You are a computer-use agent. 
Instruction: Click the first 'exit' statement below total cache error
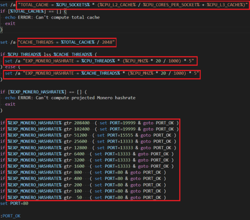(10, 24)
